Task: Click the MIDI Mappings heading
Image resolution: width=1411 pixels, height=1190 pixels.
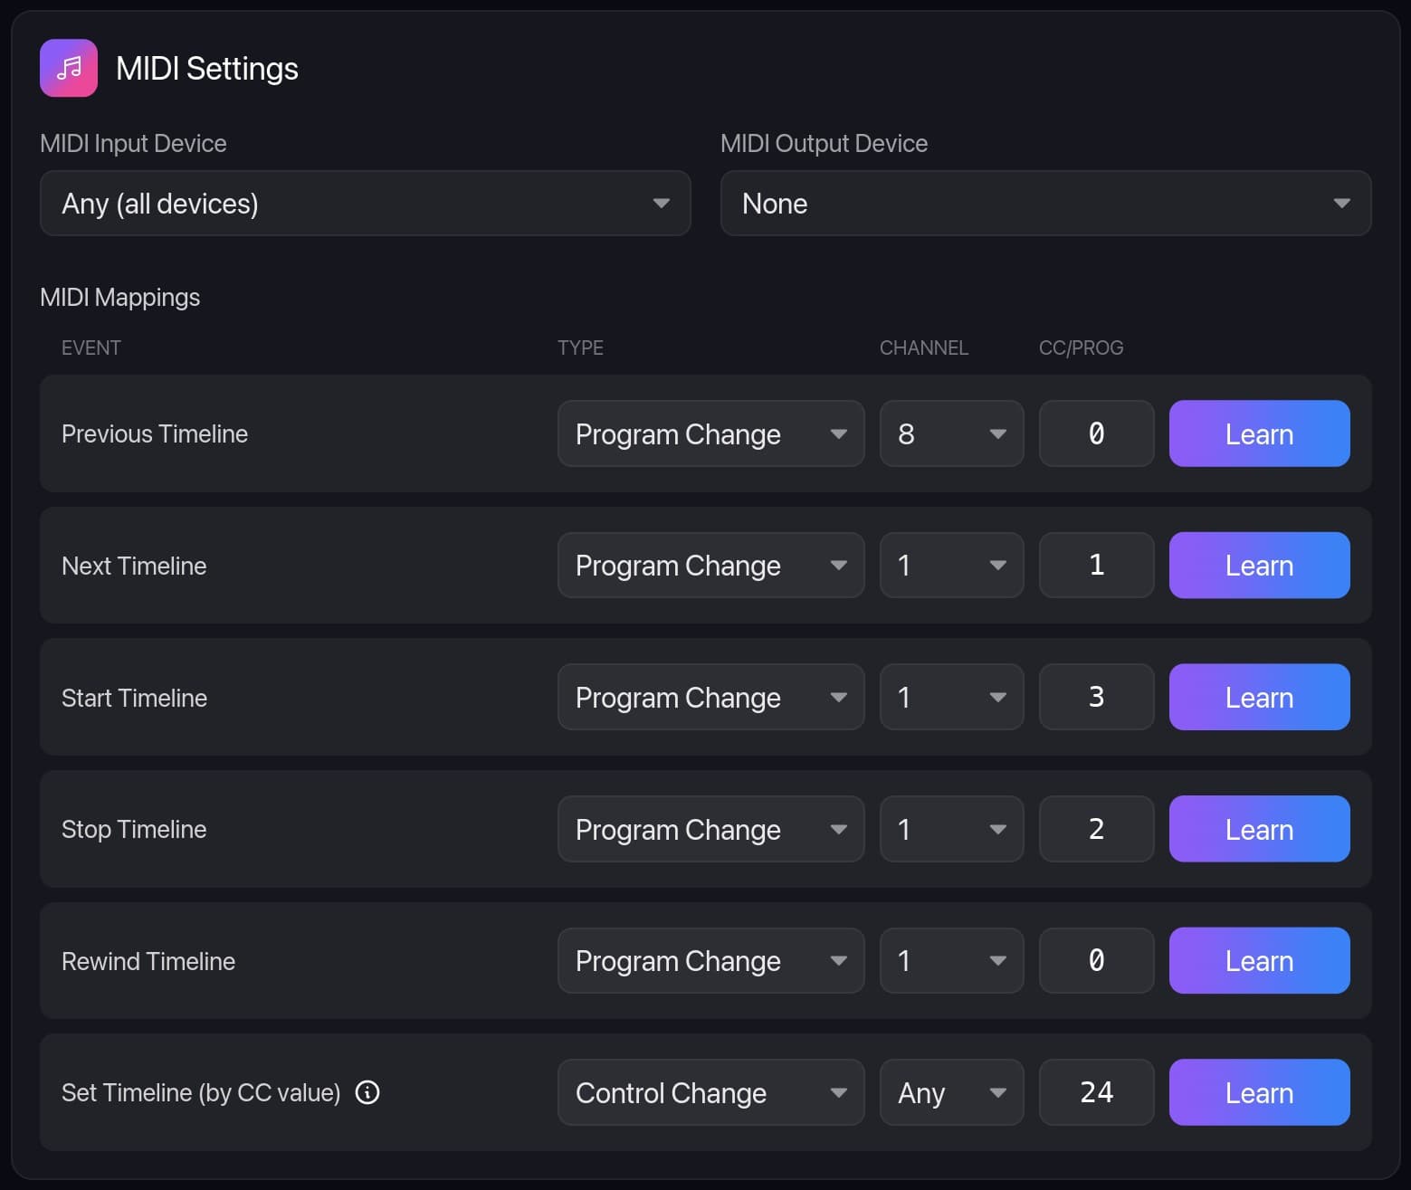Action: pos(120,297)
